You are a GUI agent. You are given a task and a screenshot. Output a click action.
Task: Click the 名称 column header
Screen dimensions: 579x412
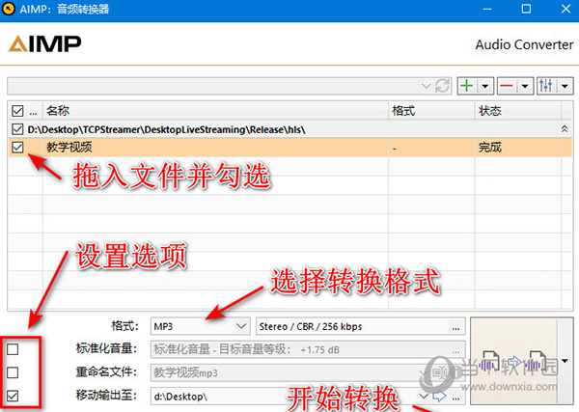tap(215, 111)
